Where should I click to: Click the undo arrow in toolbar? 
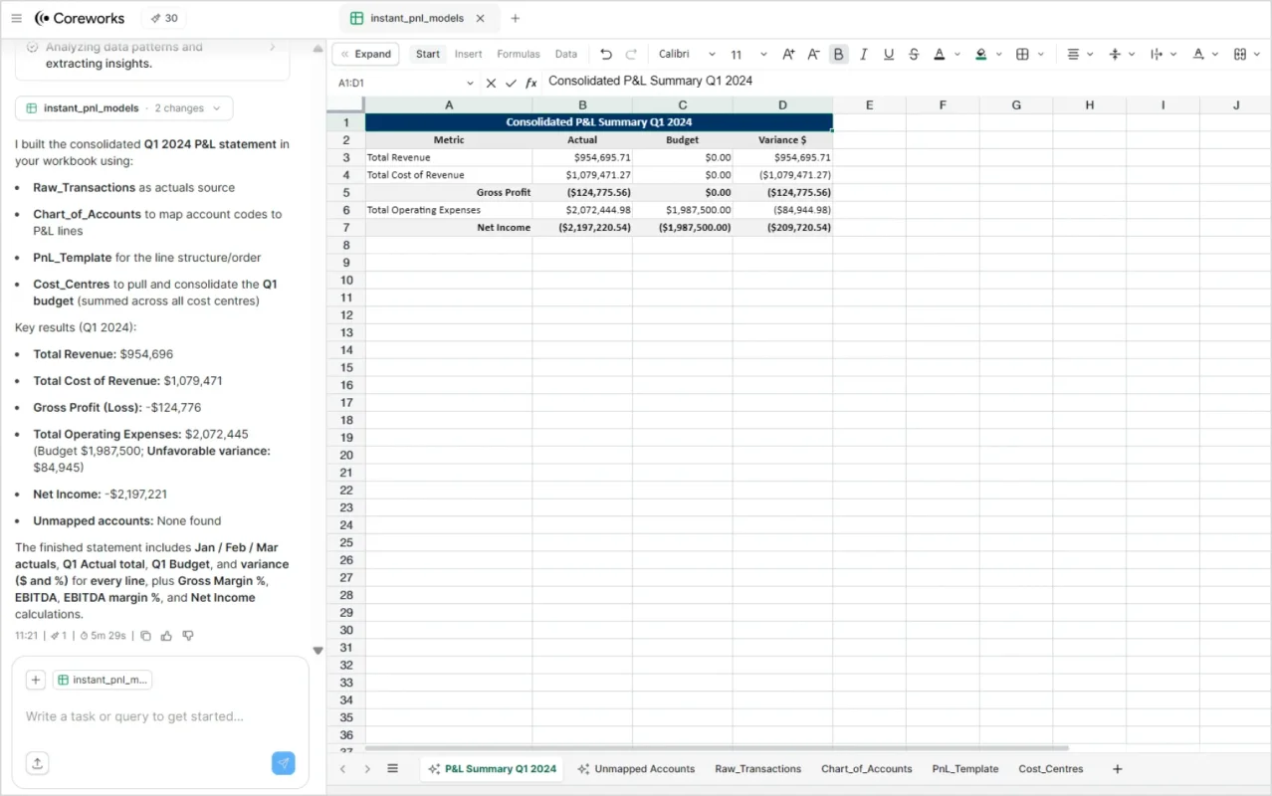pyautogui.click(x=606, y=55)
